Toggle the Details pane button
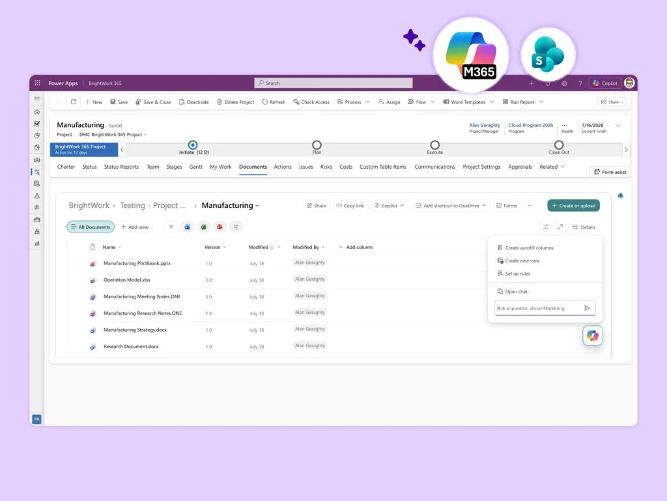This screenshot has width=667, height=501. pos(584,227)
